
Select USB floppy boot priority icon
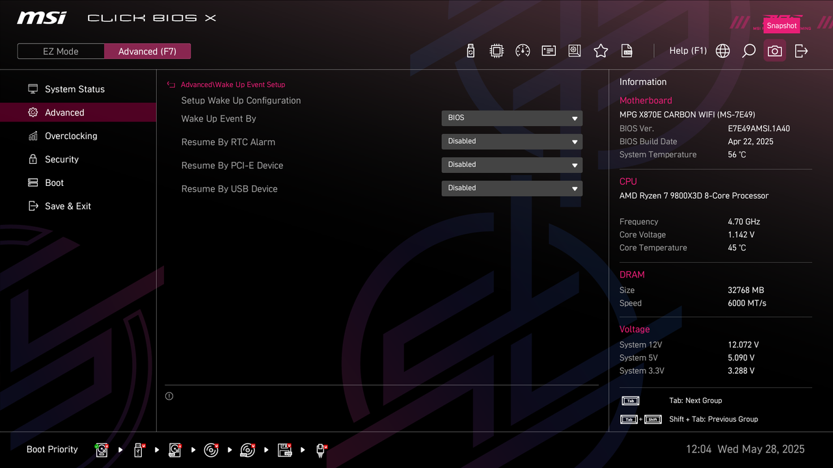click(x=284, y=450)
